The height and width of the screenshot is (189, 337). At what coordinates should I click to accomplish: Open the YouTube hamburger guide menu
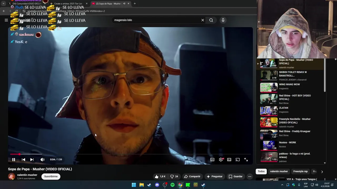[x=6, y=20]
